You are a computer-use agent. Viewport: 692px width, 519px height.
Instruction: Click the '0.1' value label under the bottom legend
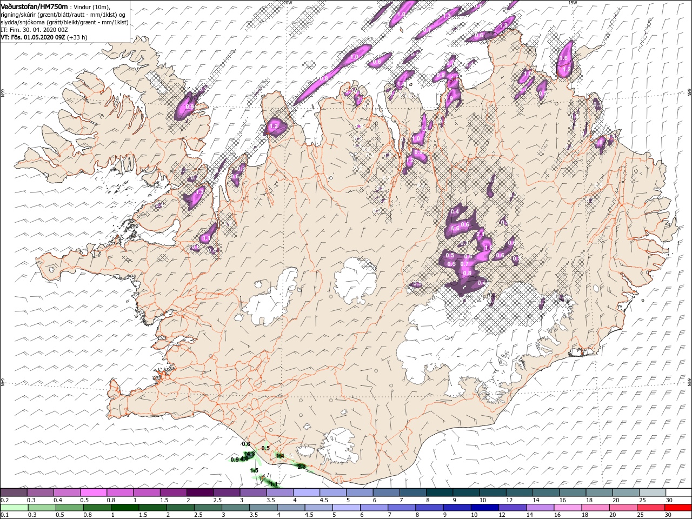coord(5,515)
